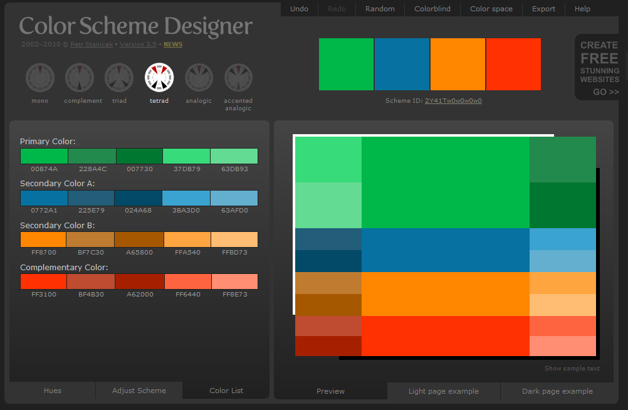Screen dimensions: 628x410
Task: Click Scheme ID link 2Y41Tw0w0w0w0
Action: coord(453,100)
